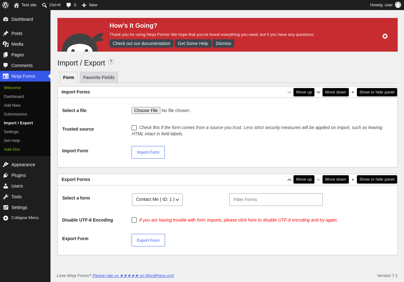
Task: Open Submissions submenu item
Action: tap(25, 114)
